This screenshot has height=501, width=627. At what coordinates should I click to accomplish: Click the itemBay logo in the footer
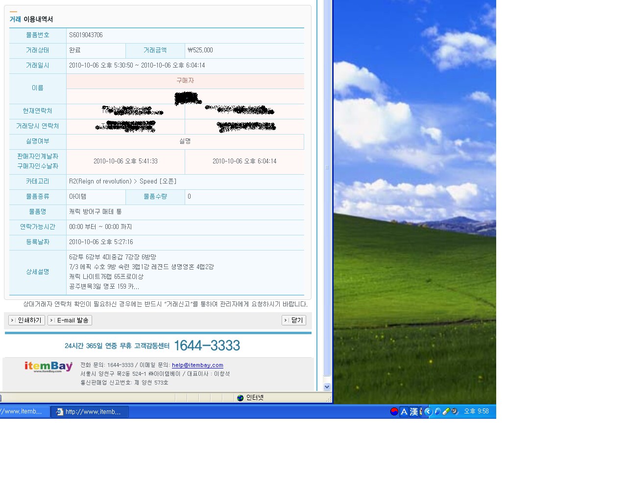tap(48, 366)
